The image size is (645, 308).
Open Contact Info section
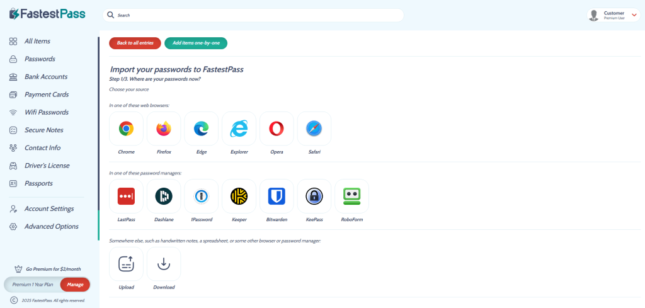click(x=42, y=147)
